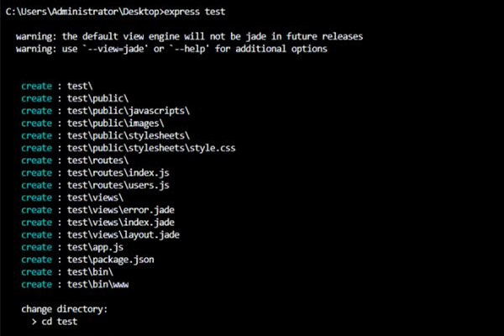Screen dimensions: 504x336
Task: Click the test\views\error.jade path
Action: pos(120,210)
